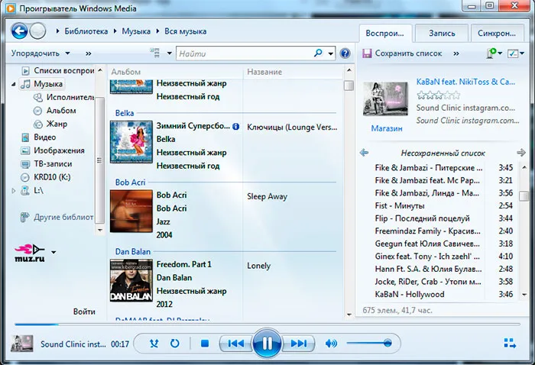Viewport: 535px width, 365px height.
Task: Open the Исполнитель node in the tree
Action: [x=64, y=97]
